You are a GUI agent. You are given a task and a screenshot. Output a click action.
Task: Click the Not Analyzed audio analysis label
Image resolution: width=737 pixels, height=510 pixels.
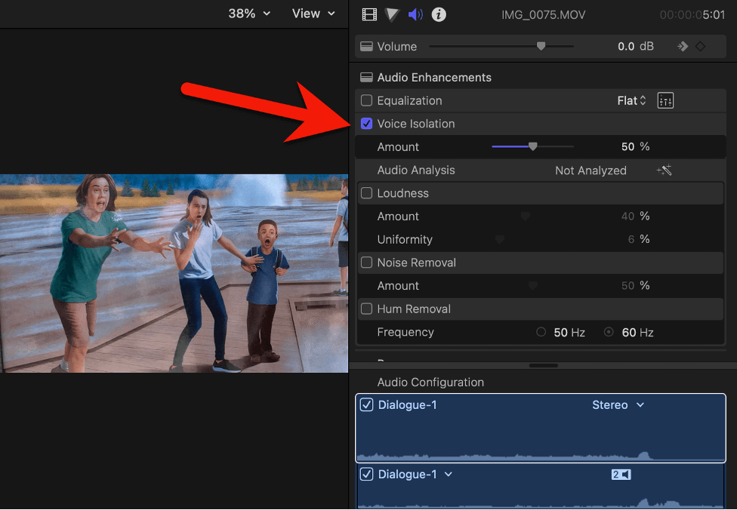click(x=591, y=170)
